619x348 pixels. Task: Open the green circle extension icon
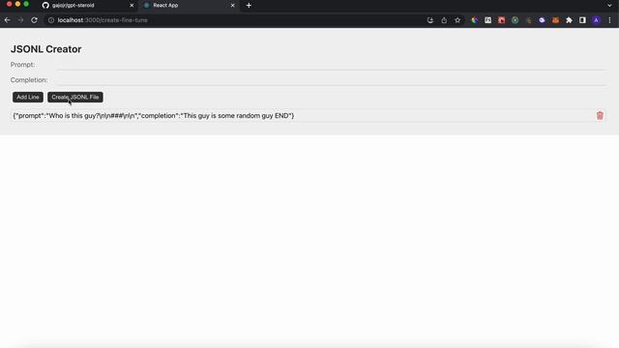pyautogui.click(x=515, y=20)
